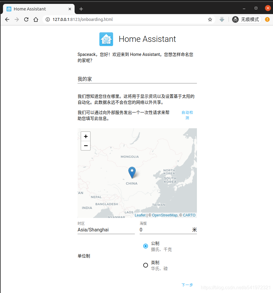Viewport: 273px width, 293px height.
Task: Edit the home name field 我的家
Action: (x=137, y=79)
